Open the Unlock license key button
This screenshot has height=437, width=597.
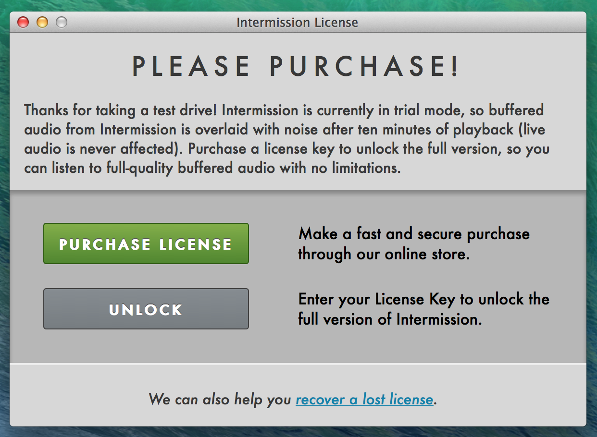[146, 309]
